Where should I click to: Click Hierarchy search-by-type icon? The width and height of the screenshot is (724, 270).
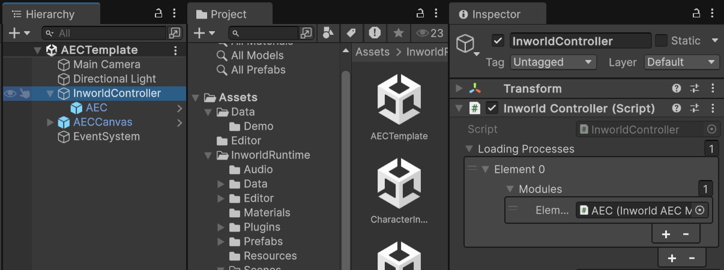(x=175, y=33)
